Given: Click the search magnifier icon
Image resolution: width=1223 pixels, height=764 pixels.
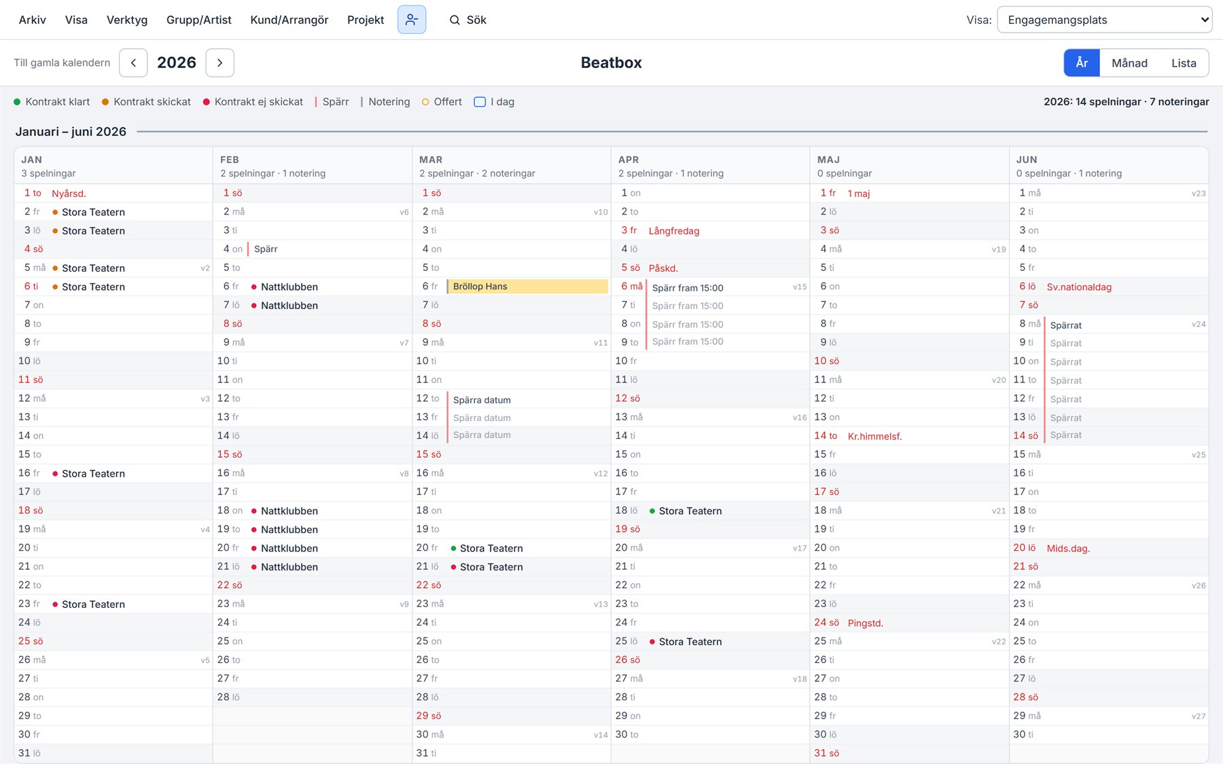Looking at the screenshot, I should tap(455, 20).
